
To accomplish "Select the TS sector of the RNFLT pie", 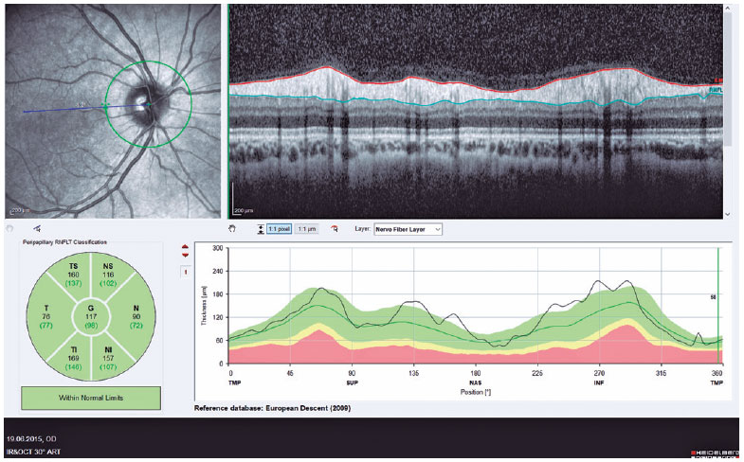I will [71, 275].
